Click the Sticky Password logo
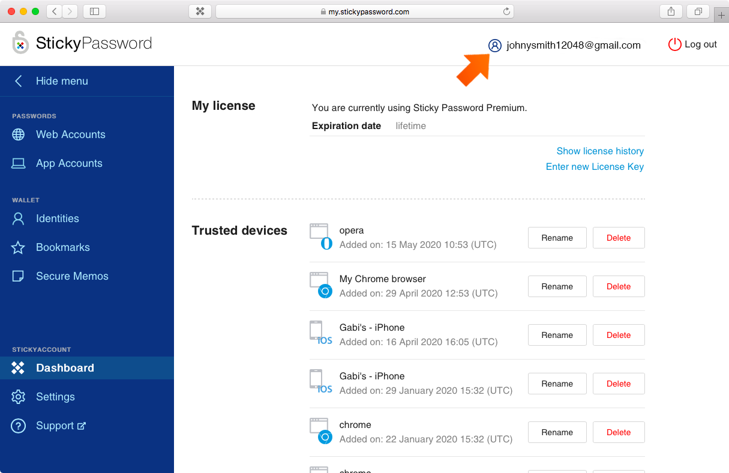 coord(82,43)
